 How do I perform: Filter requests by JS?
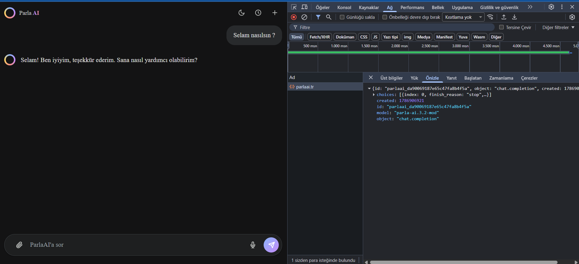[375, 37]
